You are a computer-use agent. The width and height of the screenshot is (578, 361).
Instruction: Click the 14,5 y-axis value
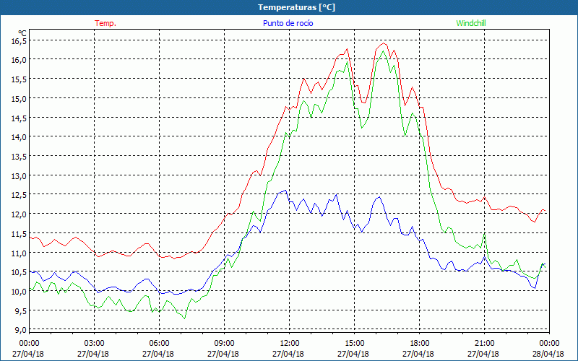[19, 118]
